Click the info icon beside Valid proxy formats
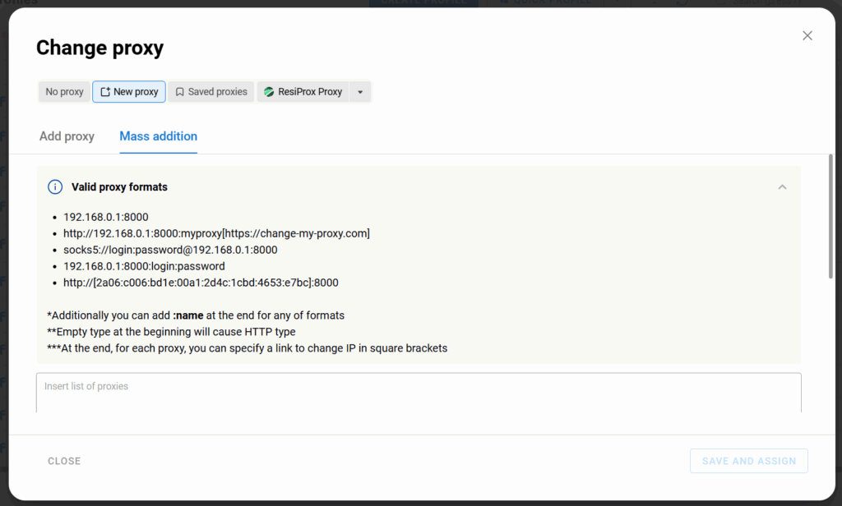The image size is (842, 506). pyautogui.click(x=55, y=186)
